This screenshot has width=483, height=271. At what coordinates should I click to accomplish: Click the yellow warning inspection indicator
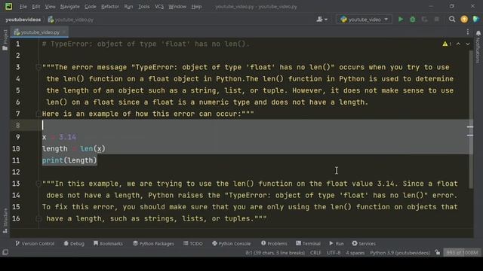447,44
